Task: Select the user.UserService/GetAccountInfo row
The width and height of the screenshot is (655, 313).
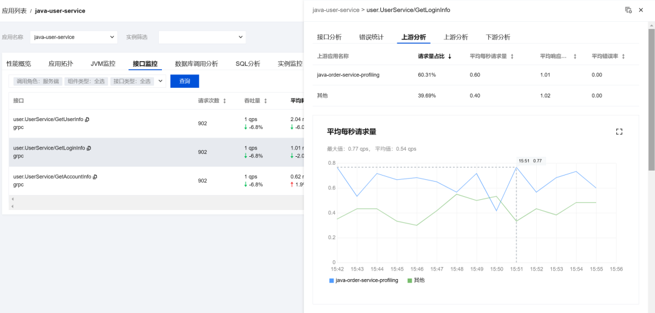Action: click(156, 181)
